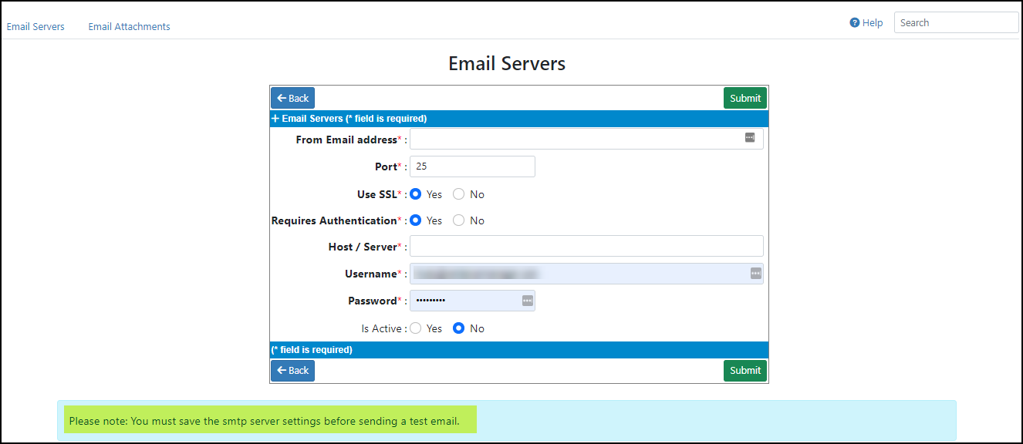Open the Email Attachments menu item
The image size is (1023, 444).
pyautogui.click(x=129, y=26)
